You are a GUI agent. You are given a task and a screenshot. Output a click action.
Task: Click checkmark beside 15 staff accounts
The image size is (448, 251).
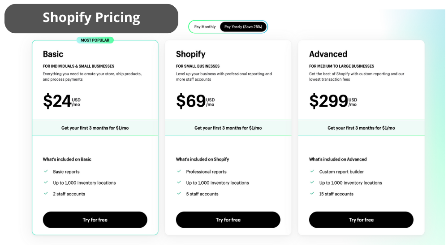[x=312, y=194]
